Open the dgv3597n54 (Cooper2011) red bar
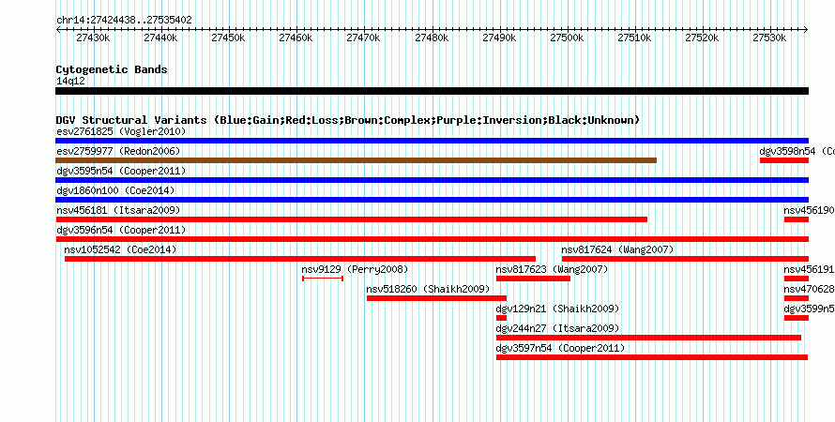Screen dimensions: 835x422 click(x=652, y=357)
